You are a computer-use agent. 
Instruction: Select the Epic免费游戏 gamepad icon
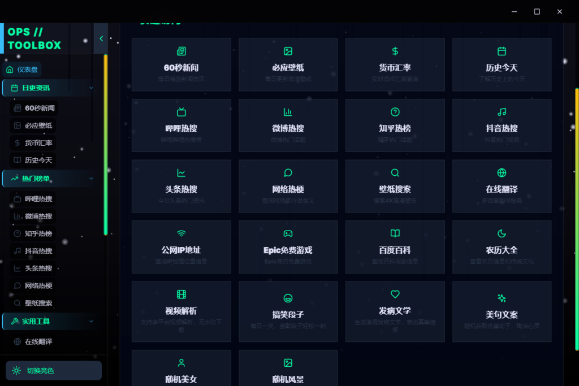click(x=288, y=246)
